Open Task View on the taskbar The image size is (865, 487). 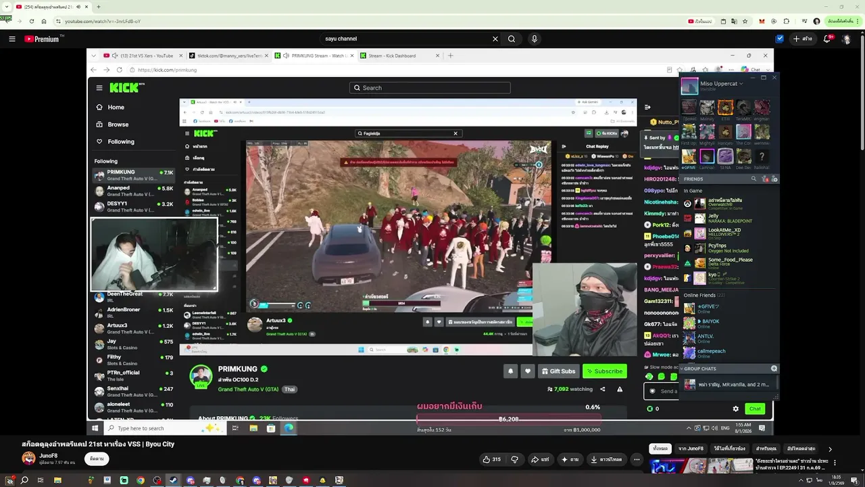pos(41,480)
